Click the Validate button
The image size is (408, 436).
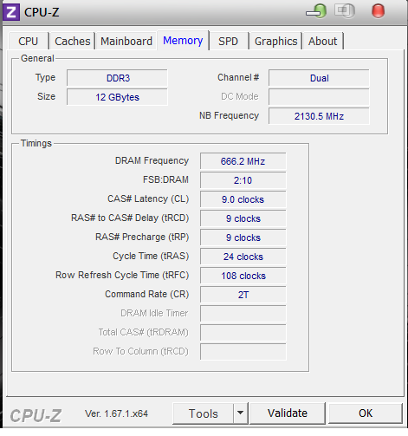288,413
